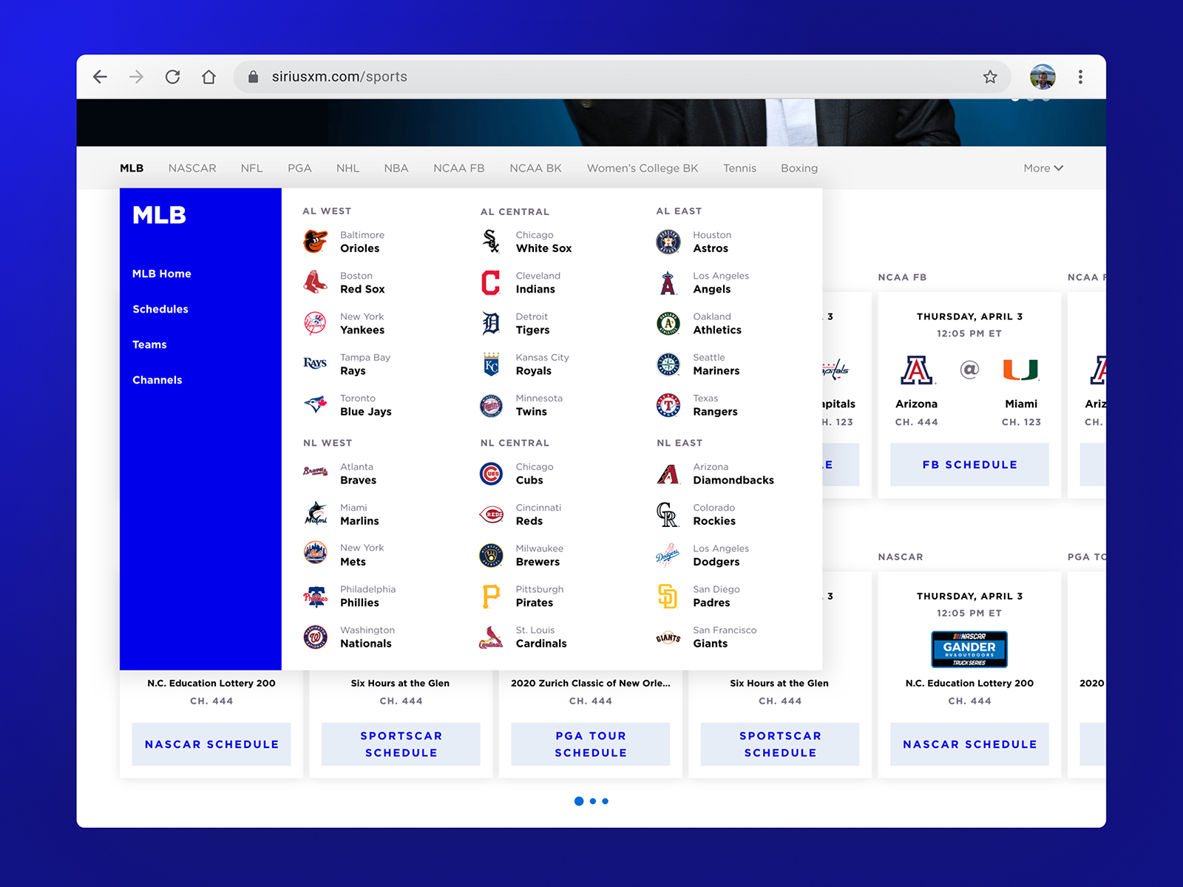Select the MLB tab

132,168
